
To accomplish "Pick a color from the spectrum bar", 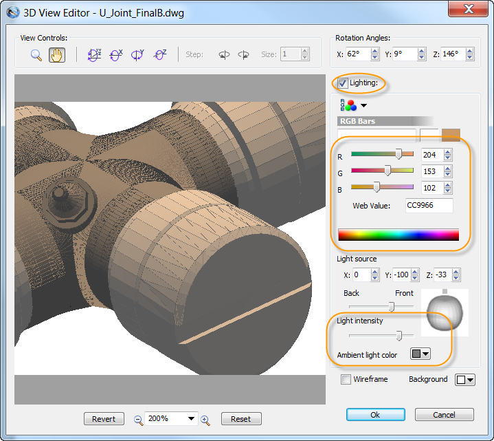I will pos(398,235).
